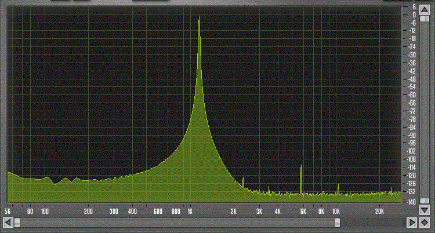
Task: Click the "-140" dB level scale label
Action: 412,202
